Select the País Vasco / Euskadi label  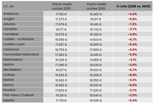(19, 95)
